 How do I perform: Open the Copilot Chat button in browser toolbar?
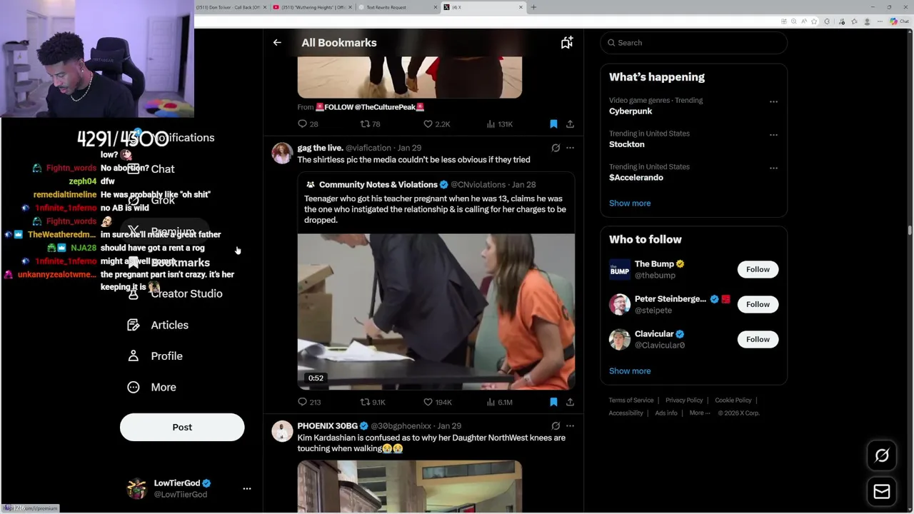point(898,21)
